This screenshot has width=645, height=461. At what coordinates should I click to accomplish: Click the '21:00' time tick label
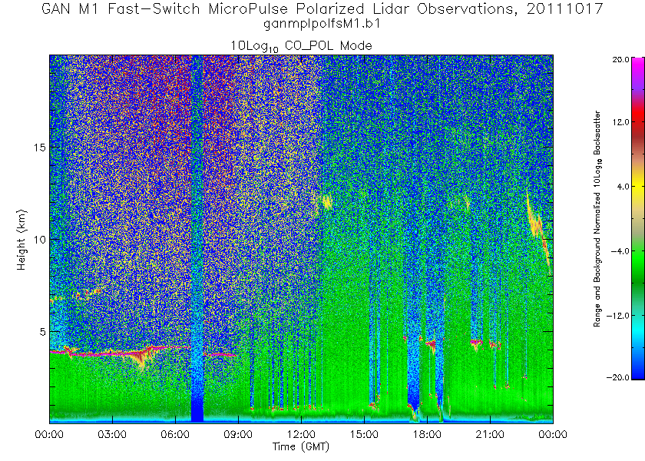pos(490,434)
